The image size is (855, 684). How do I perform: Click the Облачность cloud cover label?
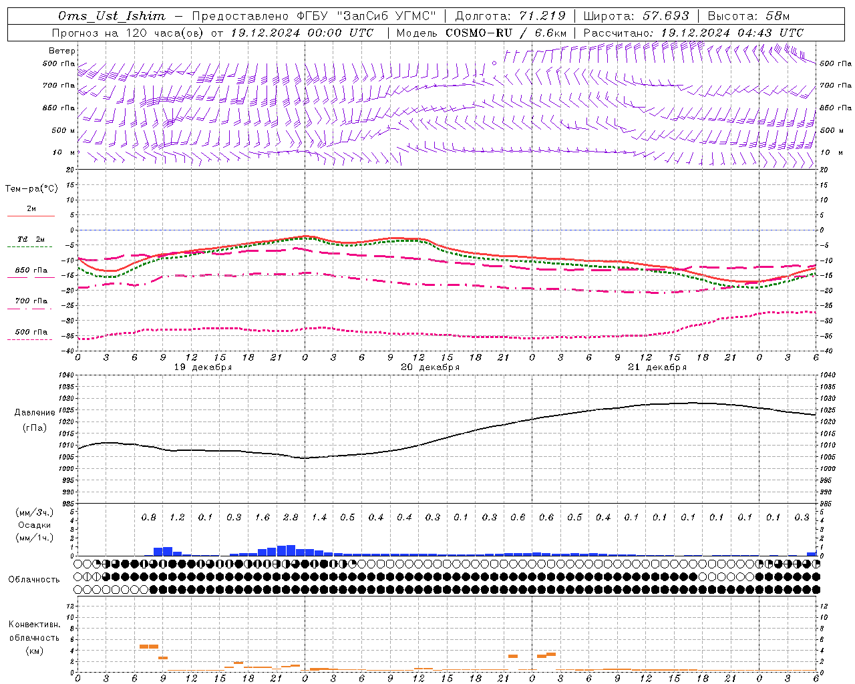pyautogui.click(x=34, y=580)
